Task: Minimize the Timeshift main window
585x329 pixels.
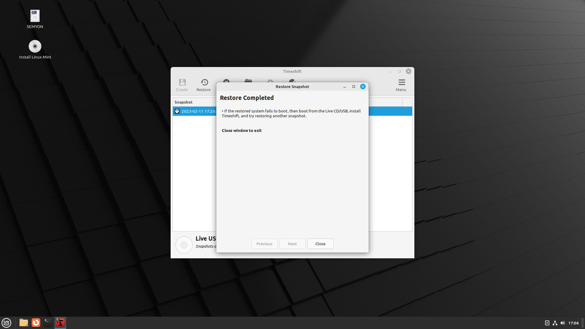Action: pyautogui.click(x=390, y=71)
